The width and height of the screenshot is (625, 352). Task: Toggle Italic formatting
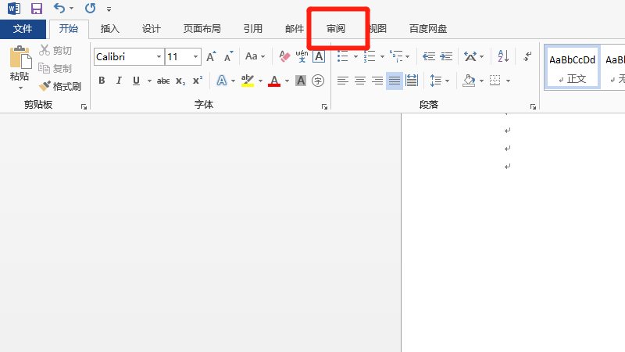119,81
